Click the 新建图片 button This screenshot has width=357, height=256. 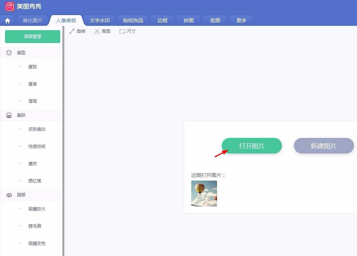324,146
